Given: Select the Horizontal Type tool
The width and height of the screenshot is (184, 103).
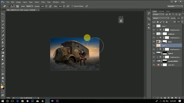Looking at the screenshot, I should tap(3, 67).
